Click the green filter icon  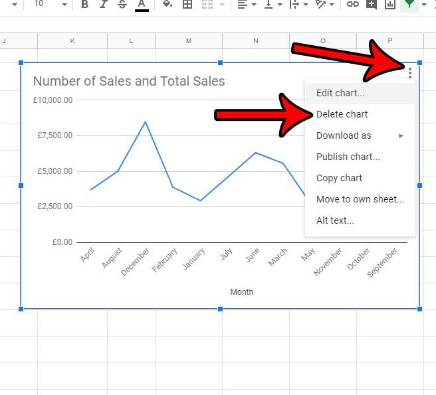tap(409, 5)
